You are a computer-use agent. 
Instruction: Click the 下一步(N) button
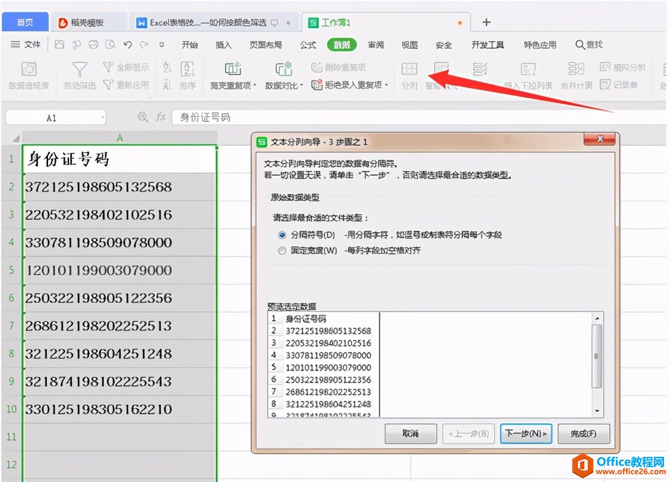click(x=526, y=433)
